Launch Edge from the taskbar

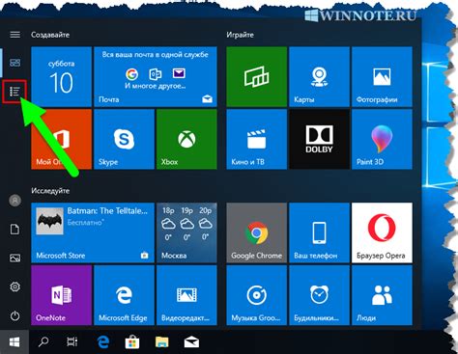point(103,341)
